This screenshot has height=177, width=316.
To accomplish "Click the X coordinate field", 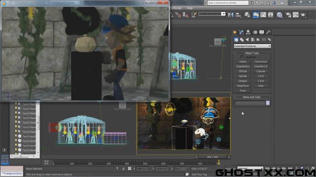I will tap(143, 169).
